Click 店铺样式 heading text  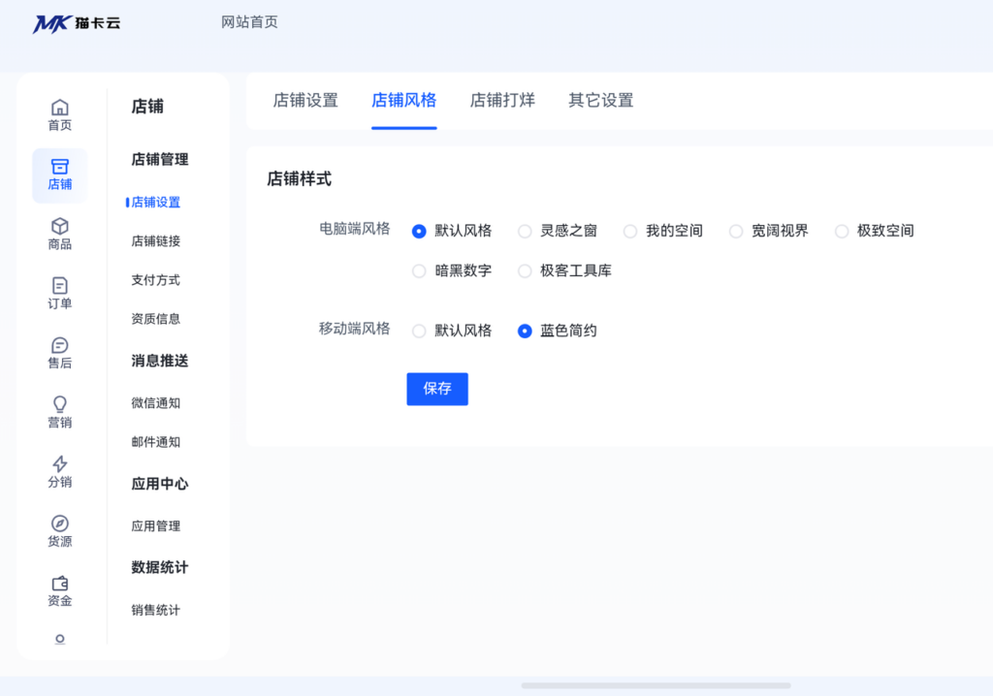click(299, 179)
